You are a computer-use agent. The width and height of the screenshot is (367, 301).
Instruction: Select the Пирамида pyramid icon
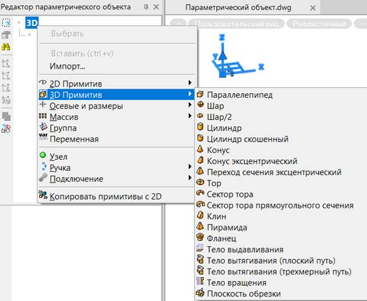(x=200, y=226)
